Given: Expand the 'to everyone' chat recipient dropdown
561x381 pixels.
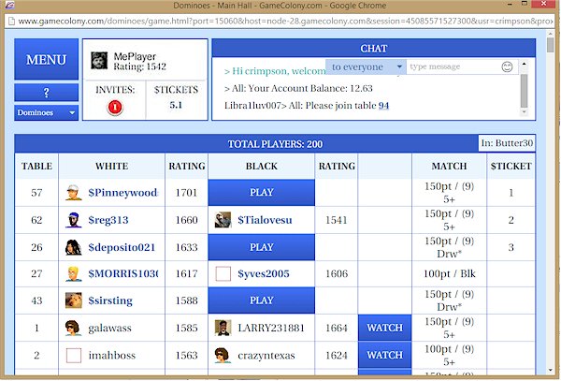Looking at the screenshot, I should pos(366,66).
